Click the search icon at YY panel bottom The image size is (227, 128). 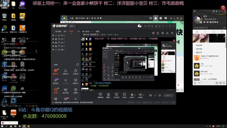click(224, 83)
